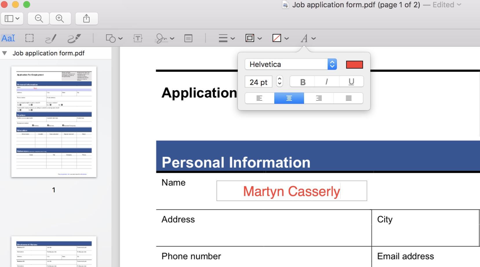Select the text selection tool (AaI)
The height and width of the screenshot is (267, 480).
coord(8,38)
